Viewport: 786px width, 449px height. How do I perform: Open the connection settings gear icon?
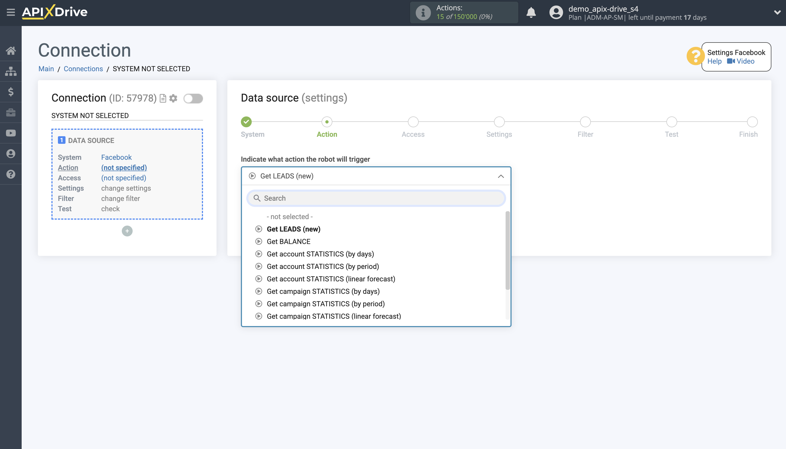(x=173, y=98)
